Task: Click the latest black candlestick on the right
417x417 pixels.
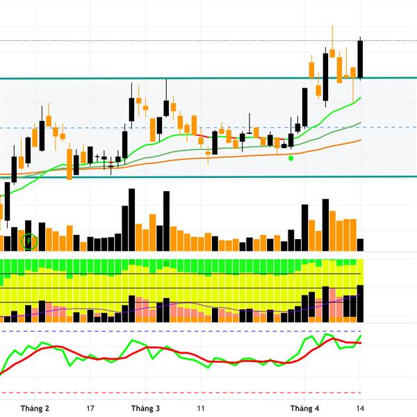Action: [x=360, y=59]
